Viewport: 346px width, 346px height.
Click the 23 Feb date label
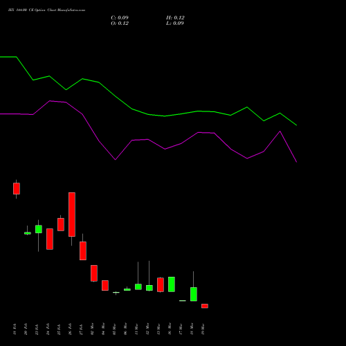37,329
